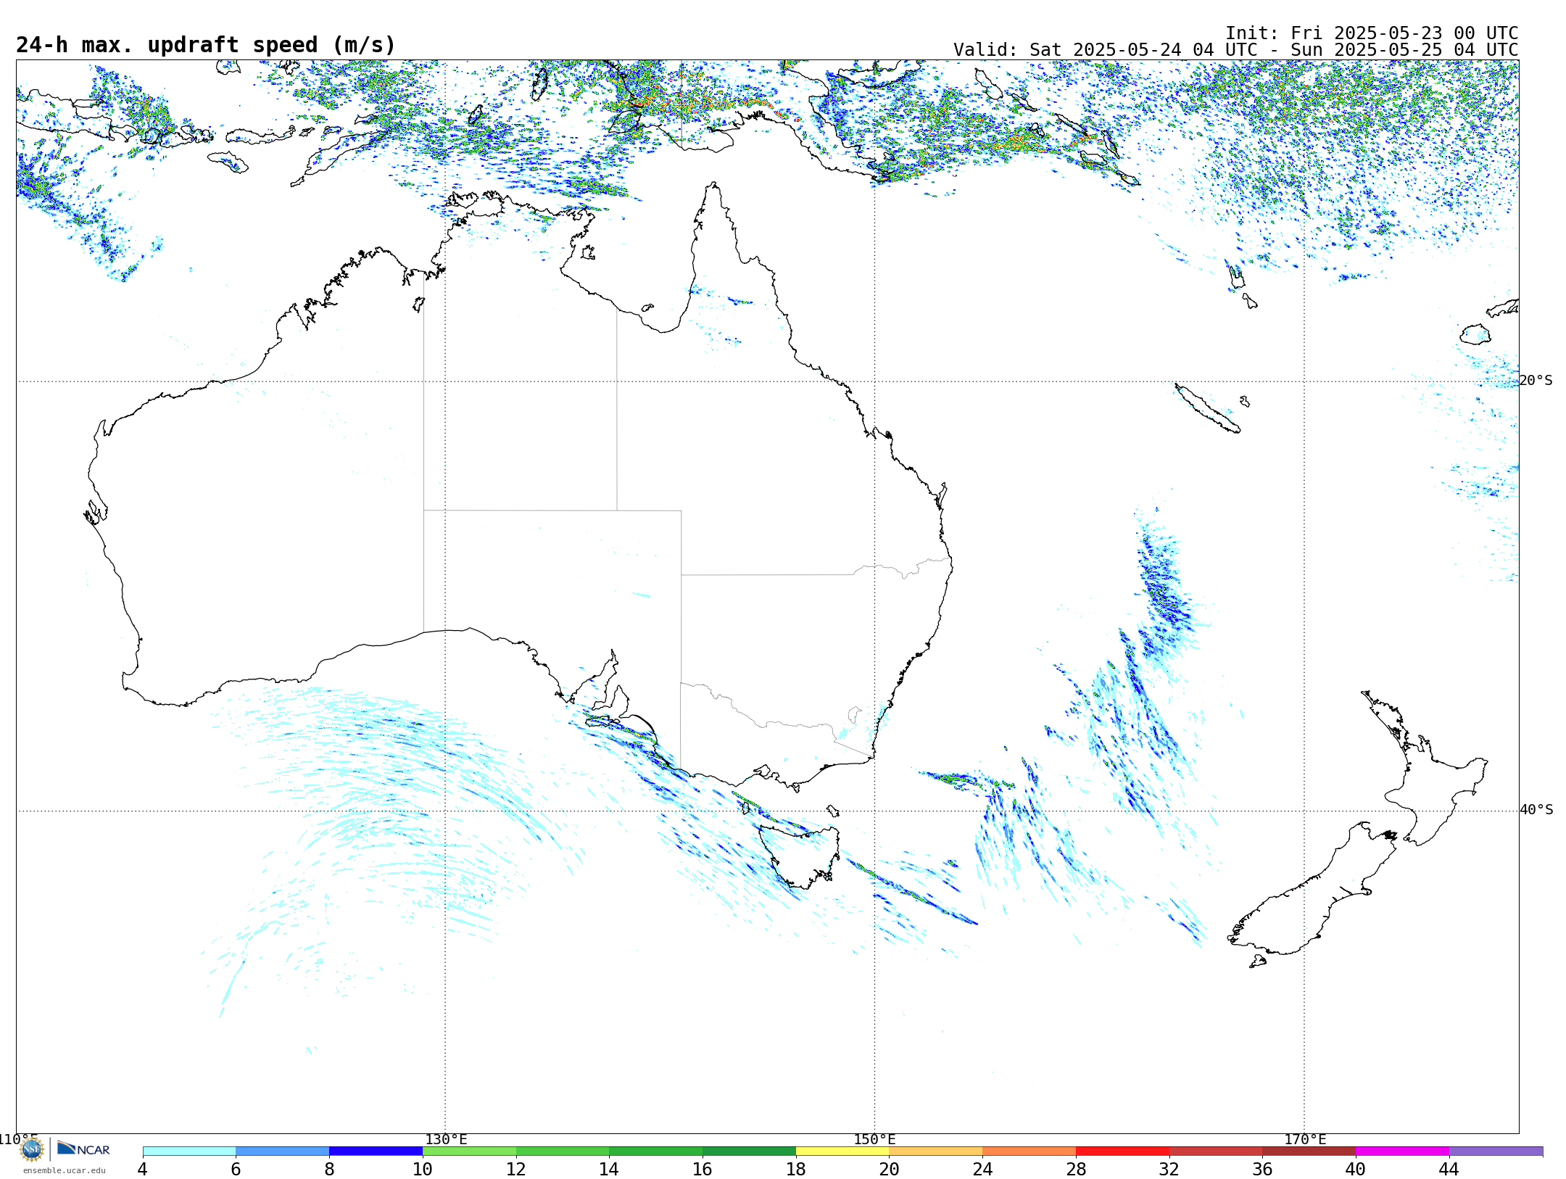Pick the medium green 14–16 m/s swatch
Viewport: 1566px width, 1179px height.
(x=656, y=1151)
